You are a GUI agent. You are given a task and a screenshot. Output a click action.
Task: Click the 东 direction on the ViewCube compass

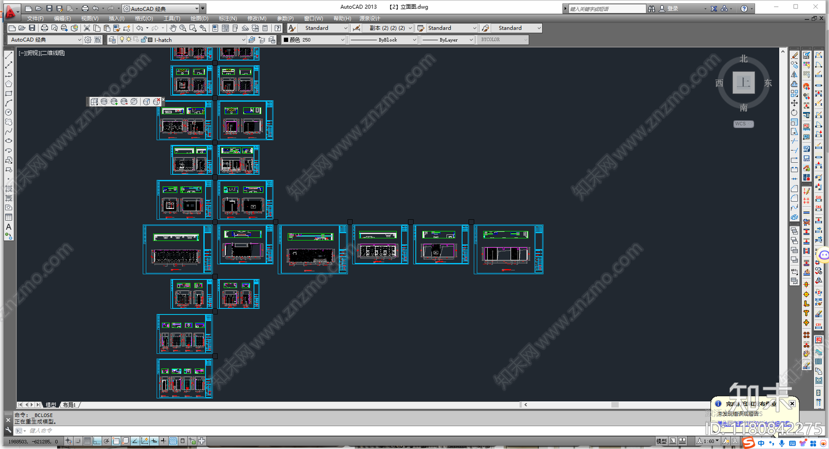tap(768, 83)
